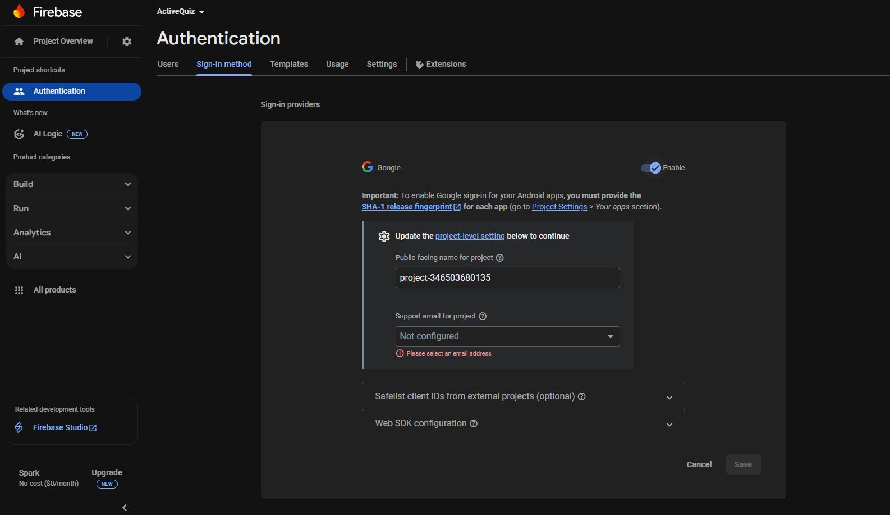This screenshot has width=890, height=515.
Task: Click the Firebase flame logo
Action: (x=19, y=12)
